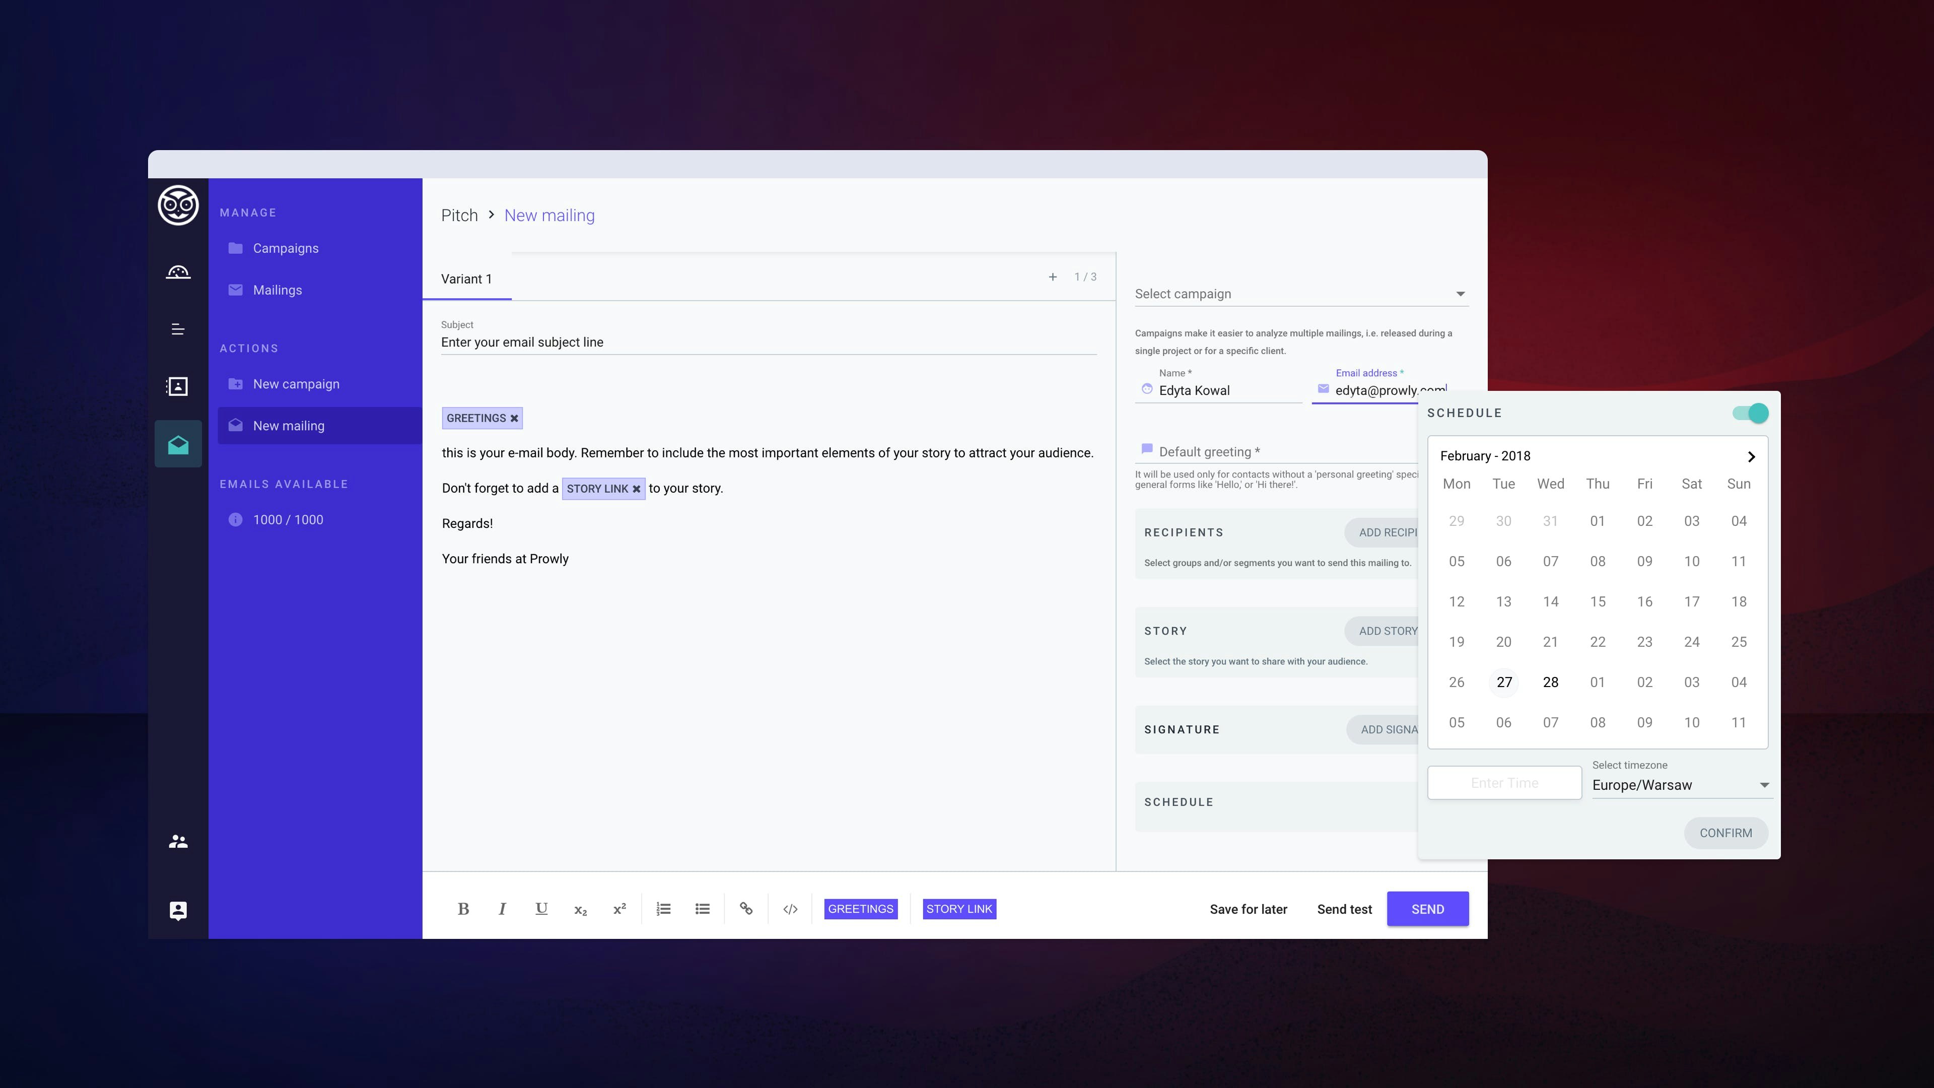Click the email Subject field
The image size is (1934, 1088).
coord(769,343)
